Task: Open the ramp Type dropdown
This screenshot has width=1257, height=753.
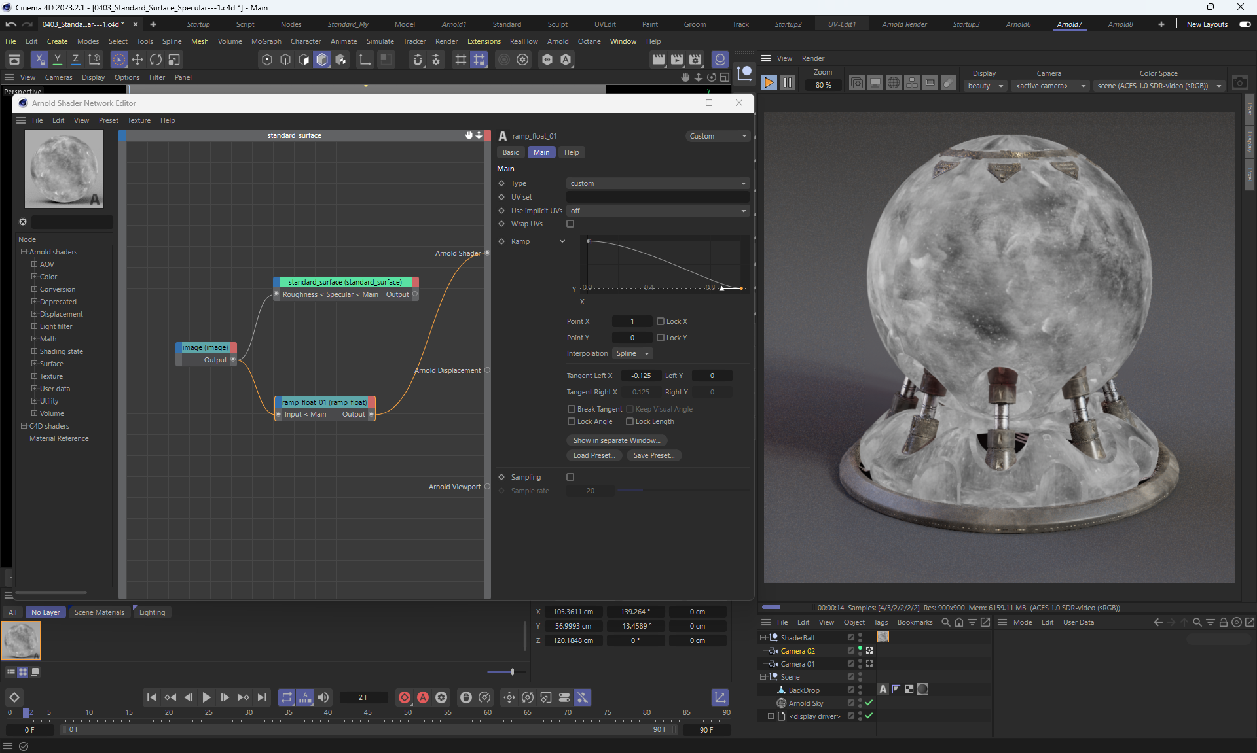Action: coord(657,183)
